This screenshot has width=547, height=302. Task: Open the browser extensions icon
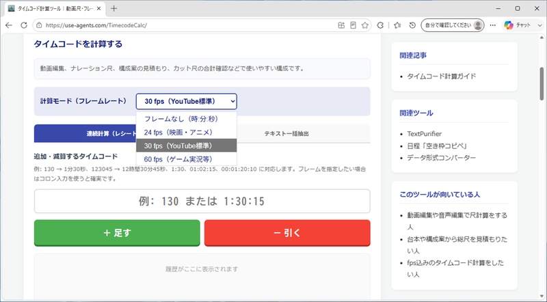coord(380,25)
